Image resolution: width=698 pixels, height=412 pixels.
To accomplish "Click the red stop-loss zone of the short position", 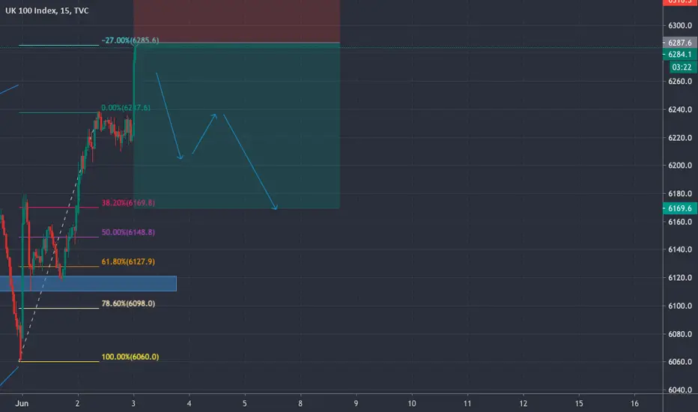I will coord(237,22).
